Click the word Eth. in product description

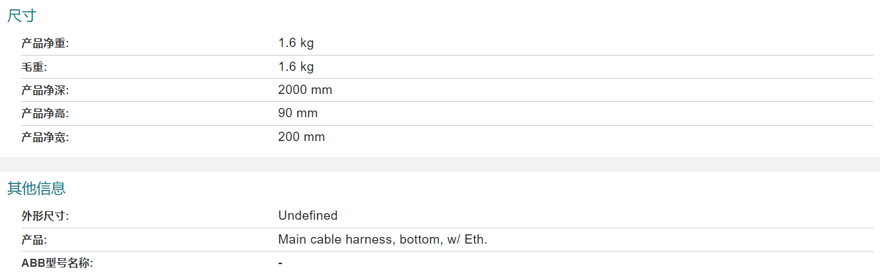click(x=476, y=240)
